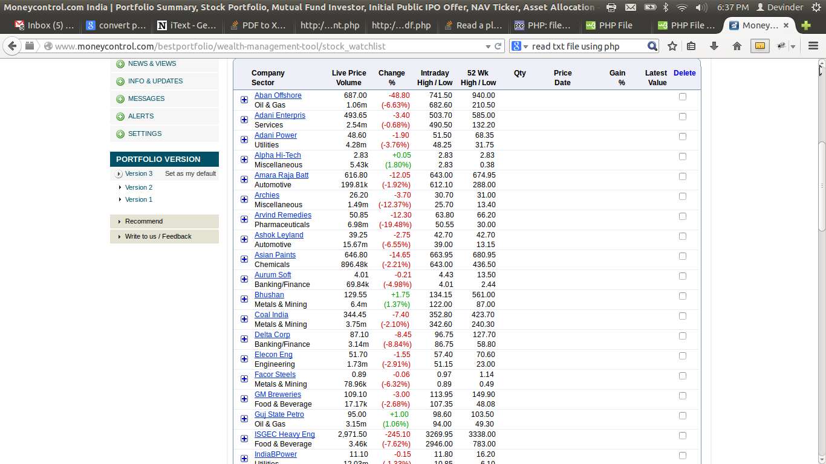Tick the delete checkbox for Bhushan
The image size is (826, 464).
(683, 296)
